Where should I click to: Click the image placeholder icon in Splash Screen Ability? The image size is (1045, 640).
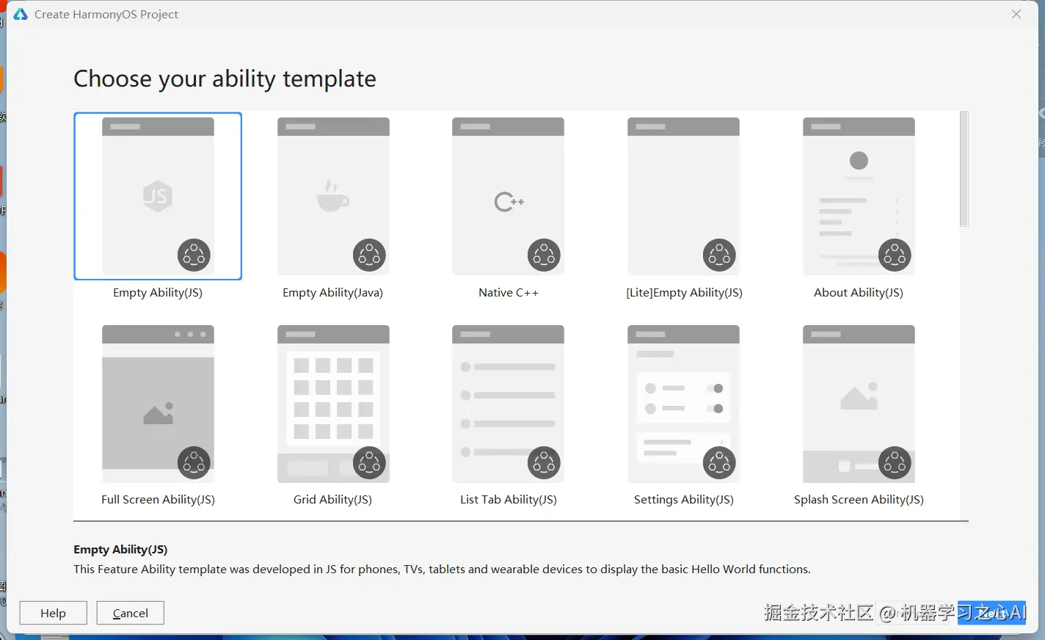click(x=859, y=396)
